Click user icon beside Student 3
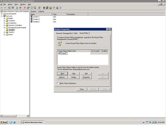This screenshot has width=166, height=125. point(32,19)
